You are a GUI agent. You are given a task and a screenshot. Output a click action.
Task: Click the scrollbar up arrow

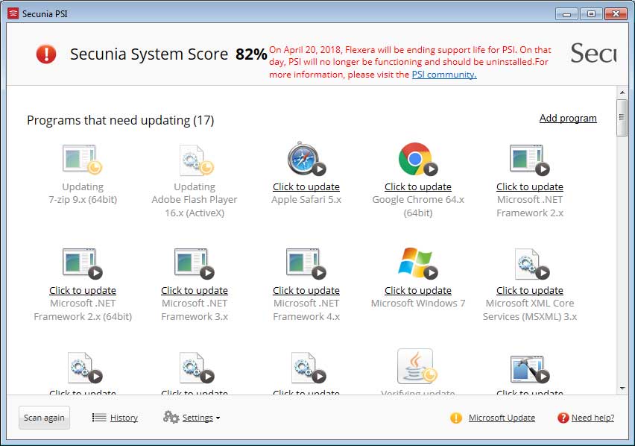coord(622,92)
